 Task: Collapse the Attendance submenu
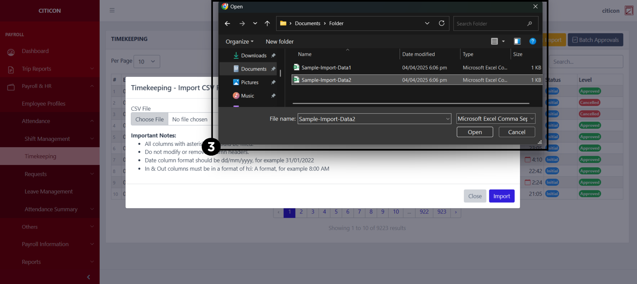[50, 121]
